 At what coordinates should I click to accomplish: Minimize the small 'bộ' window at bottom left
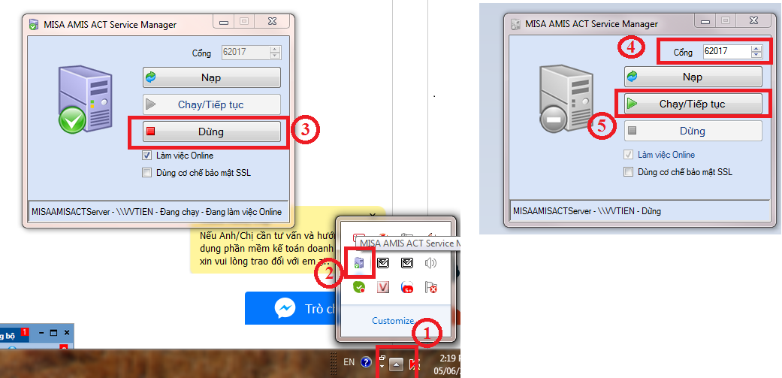coord(42,333)
